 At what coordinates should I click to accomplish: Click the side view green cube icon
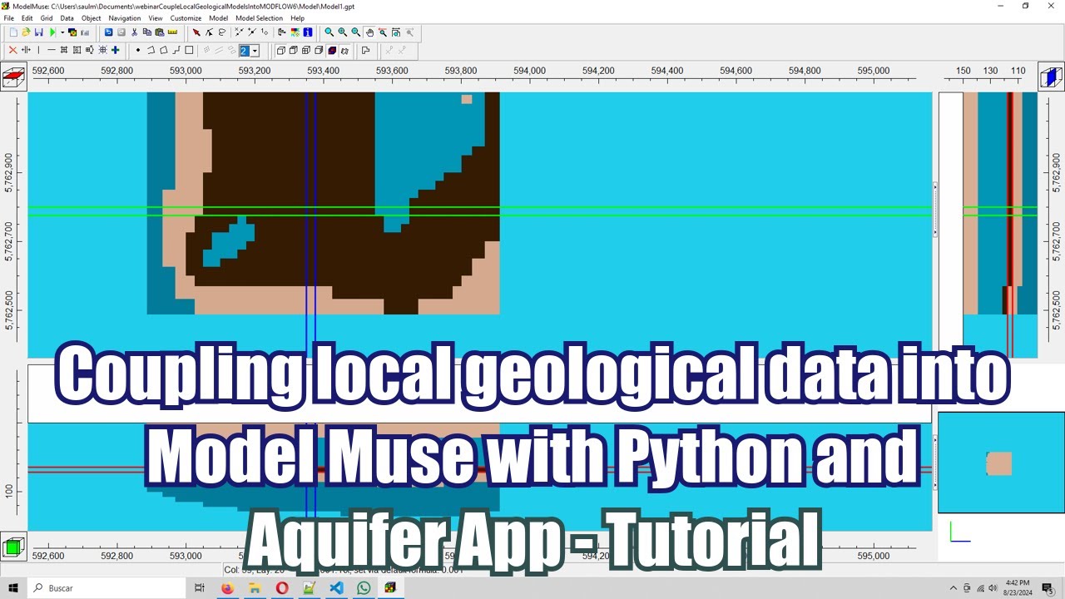tap(12, 547)
